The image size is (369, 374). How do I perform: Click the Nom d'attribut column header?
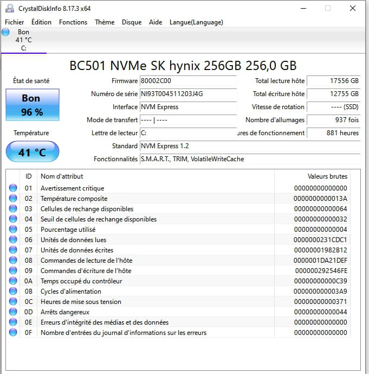tap(156, 176)
